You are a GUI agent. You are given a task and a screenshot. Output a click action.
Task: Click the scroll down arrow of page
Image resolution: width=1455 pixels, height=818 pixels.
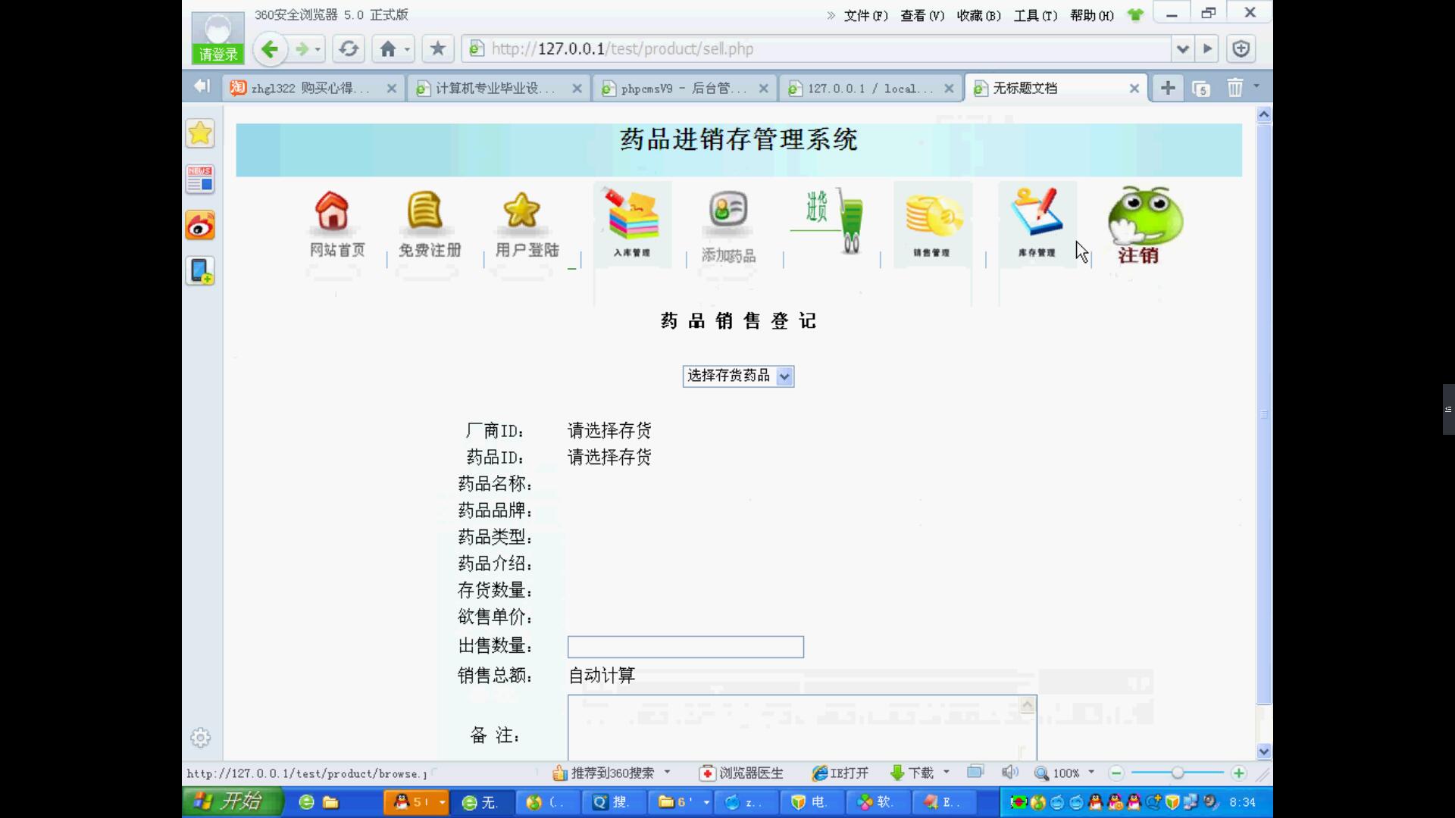1263,751
